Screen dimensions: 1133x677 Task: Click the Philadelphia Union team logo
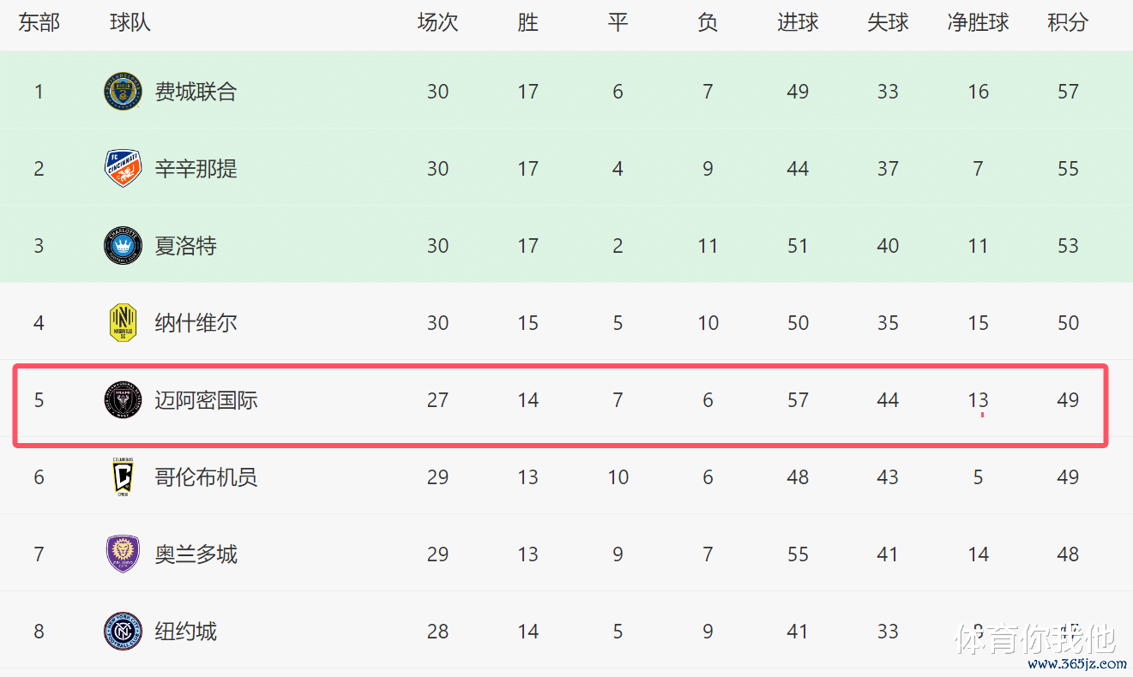coord(123,92)
